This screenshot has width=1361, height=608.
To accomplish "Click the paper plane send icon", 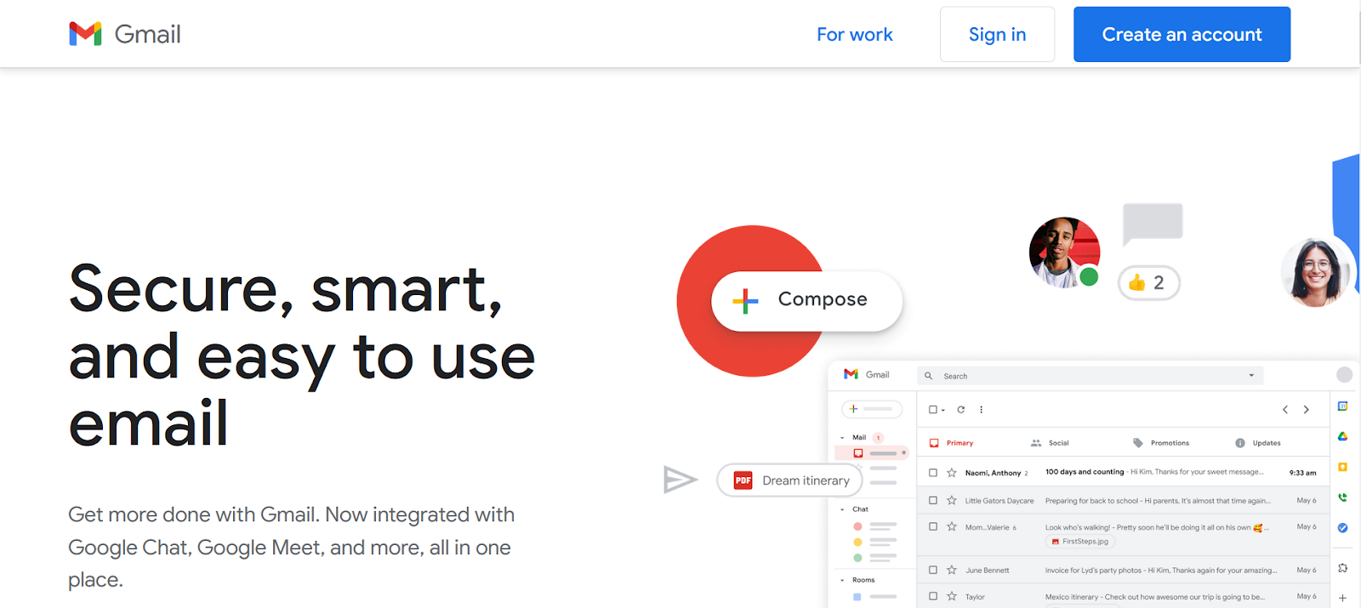I will (x=680, y=480).
